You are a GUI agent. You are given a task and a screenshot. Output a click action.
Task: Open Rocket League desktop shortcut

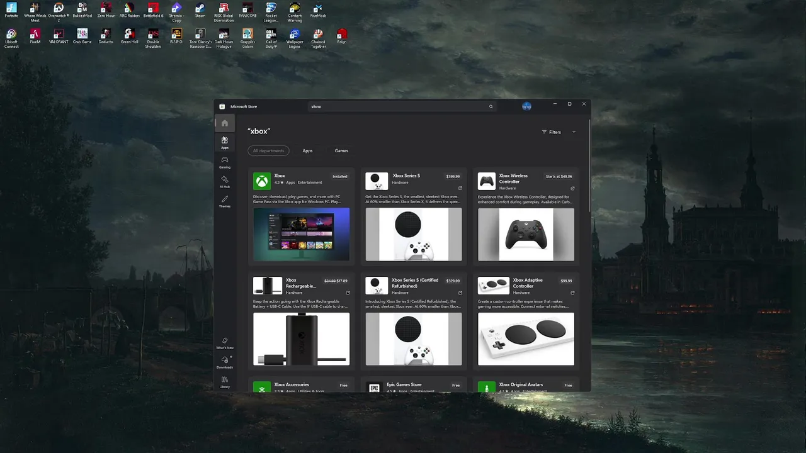pyautogui.click(x=271, y=12)
